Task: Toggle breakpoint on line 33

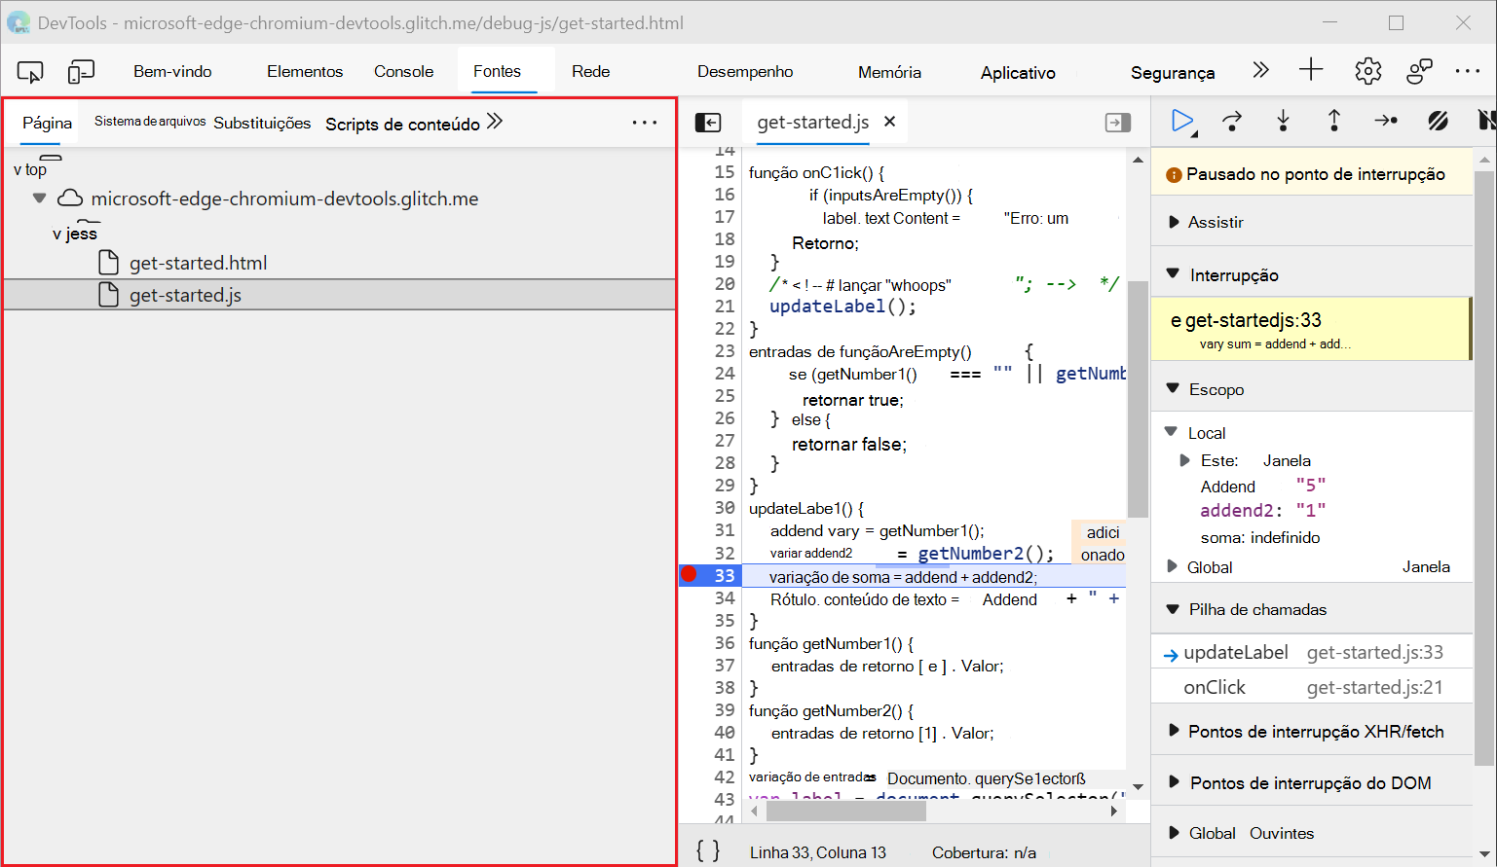Action: tap(725, 575)
